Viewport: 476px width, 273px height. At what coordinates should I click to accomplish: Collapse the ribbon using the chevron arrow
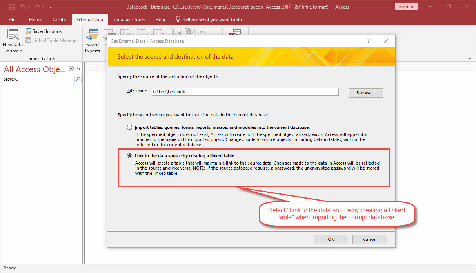tap(470, 58)
